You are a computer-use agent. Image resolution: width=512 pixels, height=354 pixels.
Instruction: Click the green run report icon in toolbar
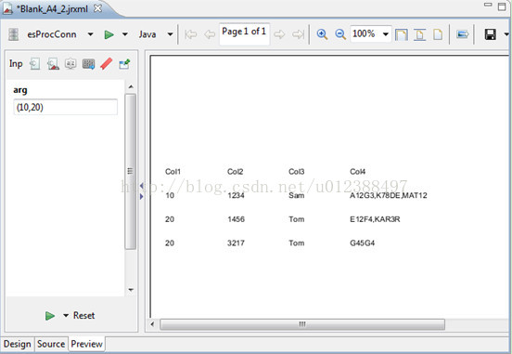tap(109, 34)
